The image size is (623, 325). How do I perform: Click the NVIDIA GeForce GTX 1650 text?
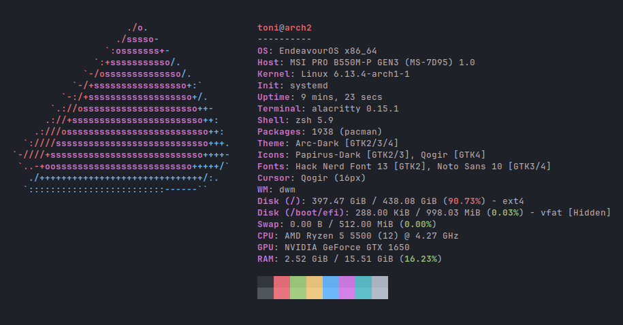coord(347,247)
